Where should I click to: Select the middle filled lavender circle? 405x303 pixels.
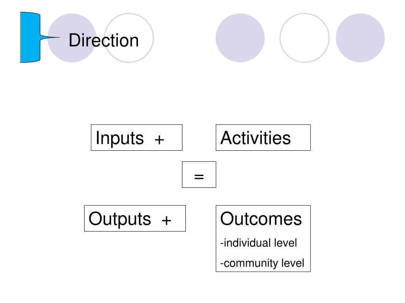pyautogui.click(x=240, y=38)
